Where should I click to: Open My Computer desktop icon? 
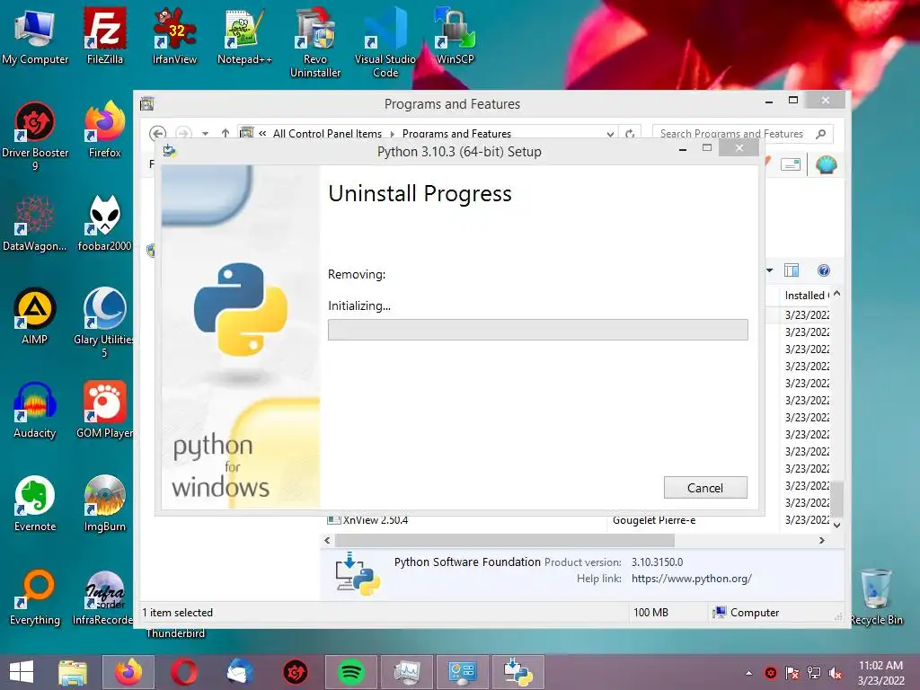pos(35,36)
